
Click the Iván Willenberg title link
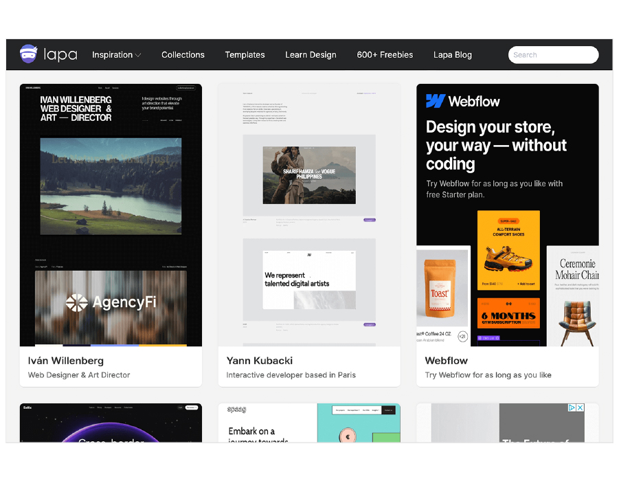(66, 361)
